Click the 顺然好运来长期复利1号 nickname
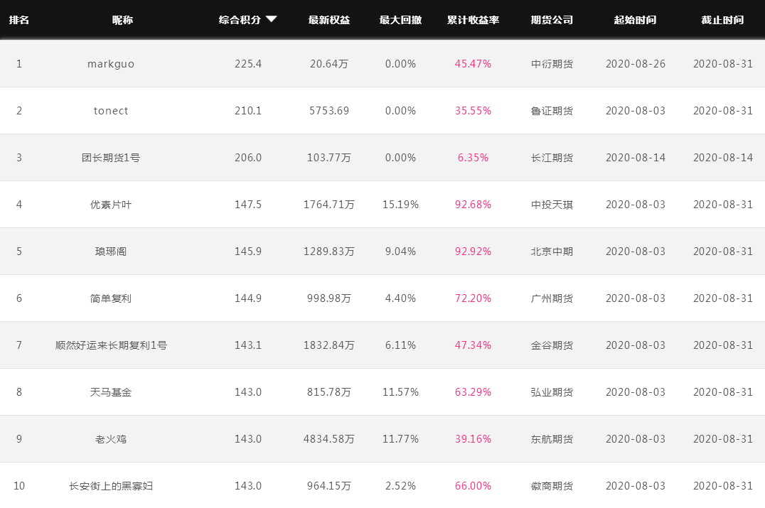 tap(111, 345)
